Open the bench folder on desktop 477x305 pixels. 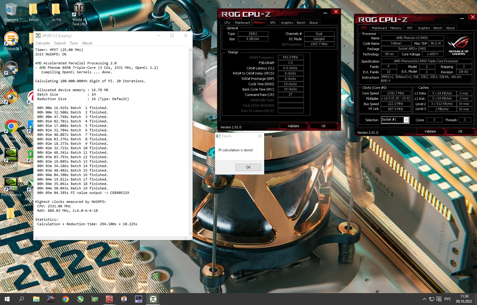click(33, 12)
